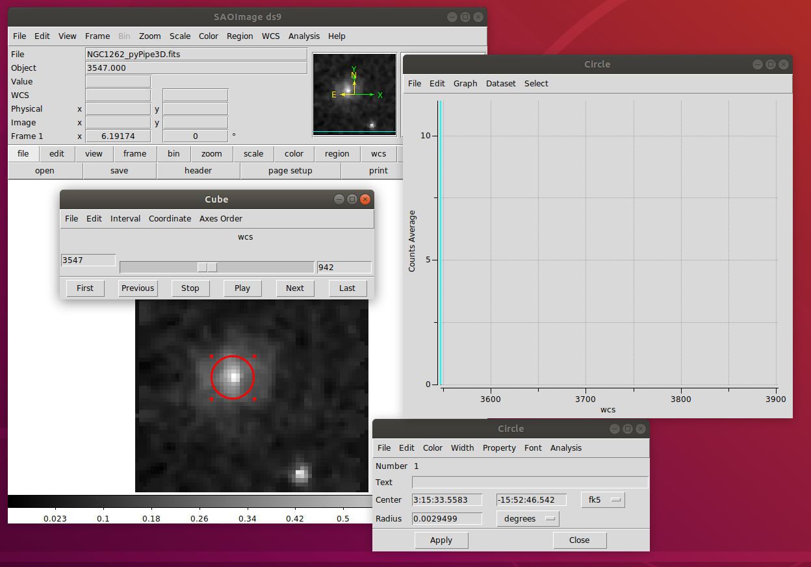
Task: Open the Zoom menu in ds9
Action: (x=149, y=36)
